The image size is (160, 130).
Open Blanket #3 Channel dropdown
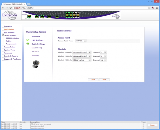click(x=103, y=60)
